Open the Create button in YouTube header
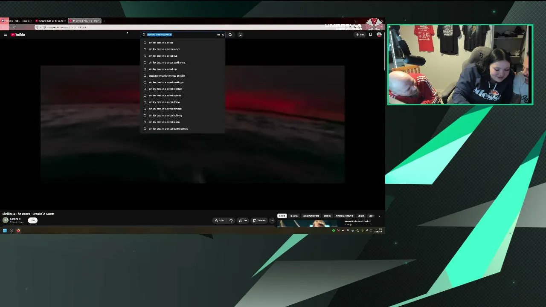This screenshot has width=546, height=307. [x=360, y=35]
